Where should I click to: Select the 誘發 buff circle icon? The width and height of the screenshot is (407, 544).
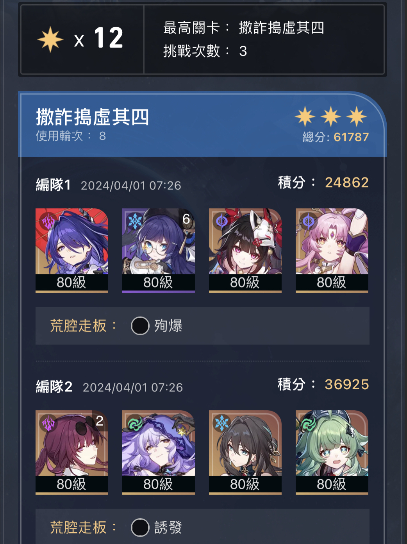click(140, 528)
